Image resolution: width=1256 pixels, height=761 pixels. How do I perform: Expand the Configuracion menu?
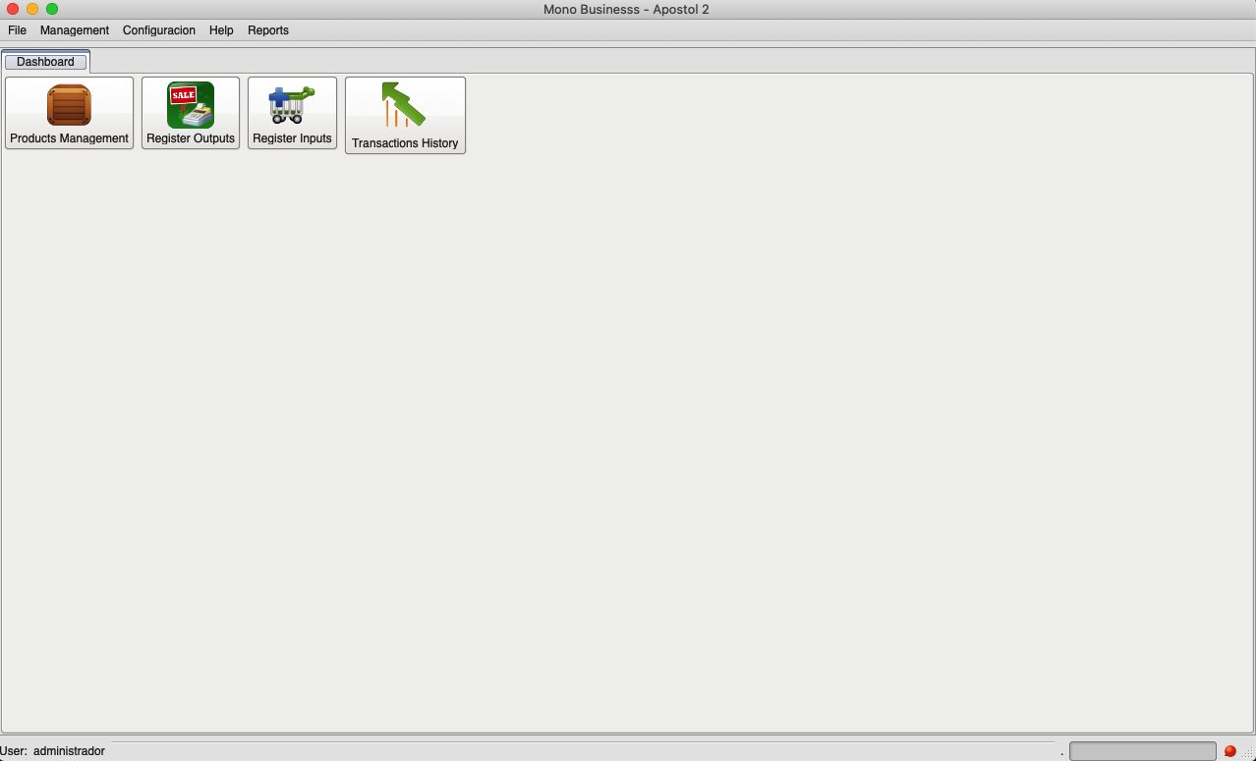coord(159,30)
